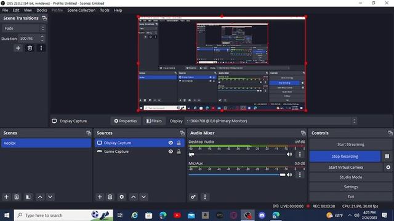Image resolution: width=394 pixels, height=221 pixels.
Task: Open Windows Start menu
Action: click(x=7, y=215)
